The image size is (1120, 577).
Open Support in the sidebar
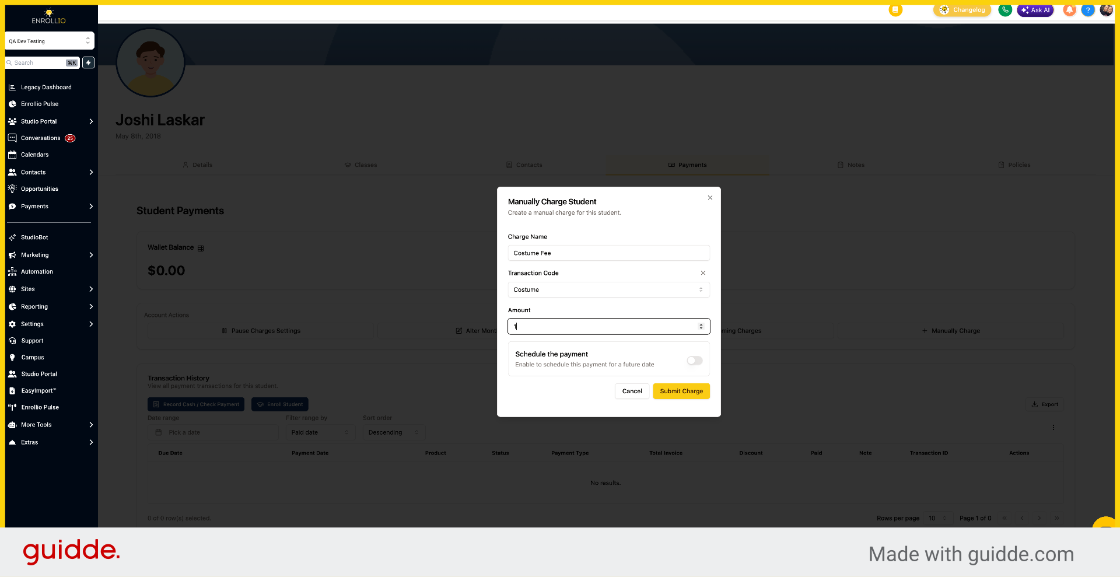33,341
